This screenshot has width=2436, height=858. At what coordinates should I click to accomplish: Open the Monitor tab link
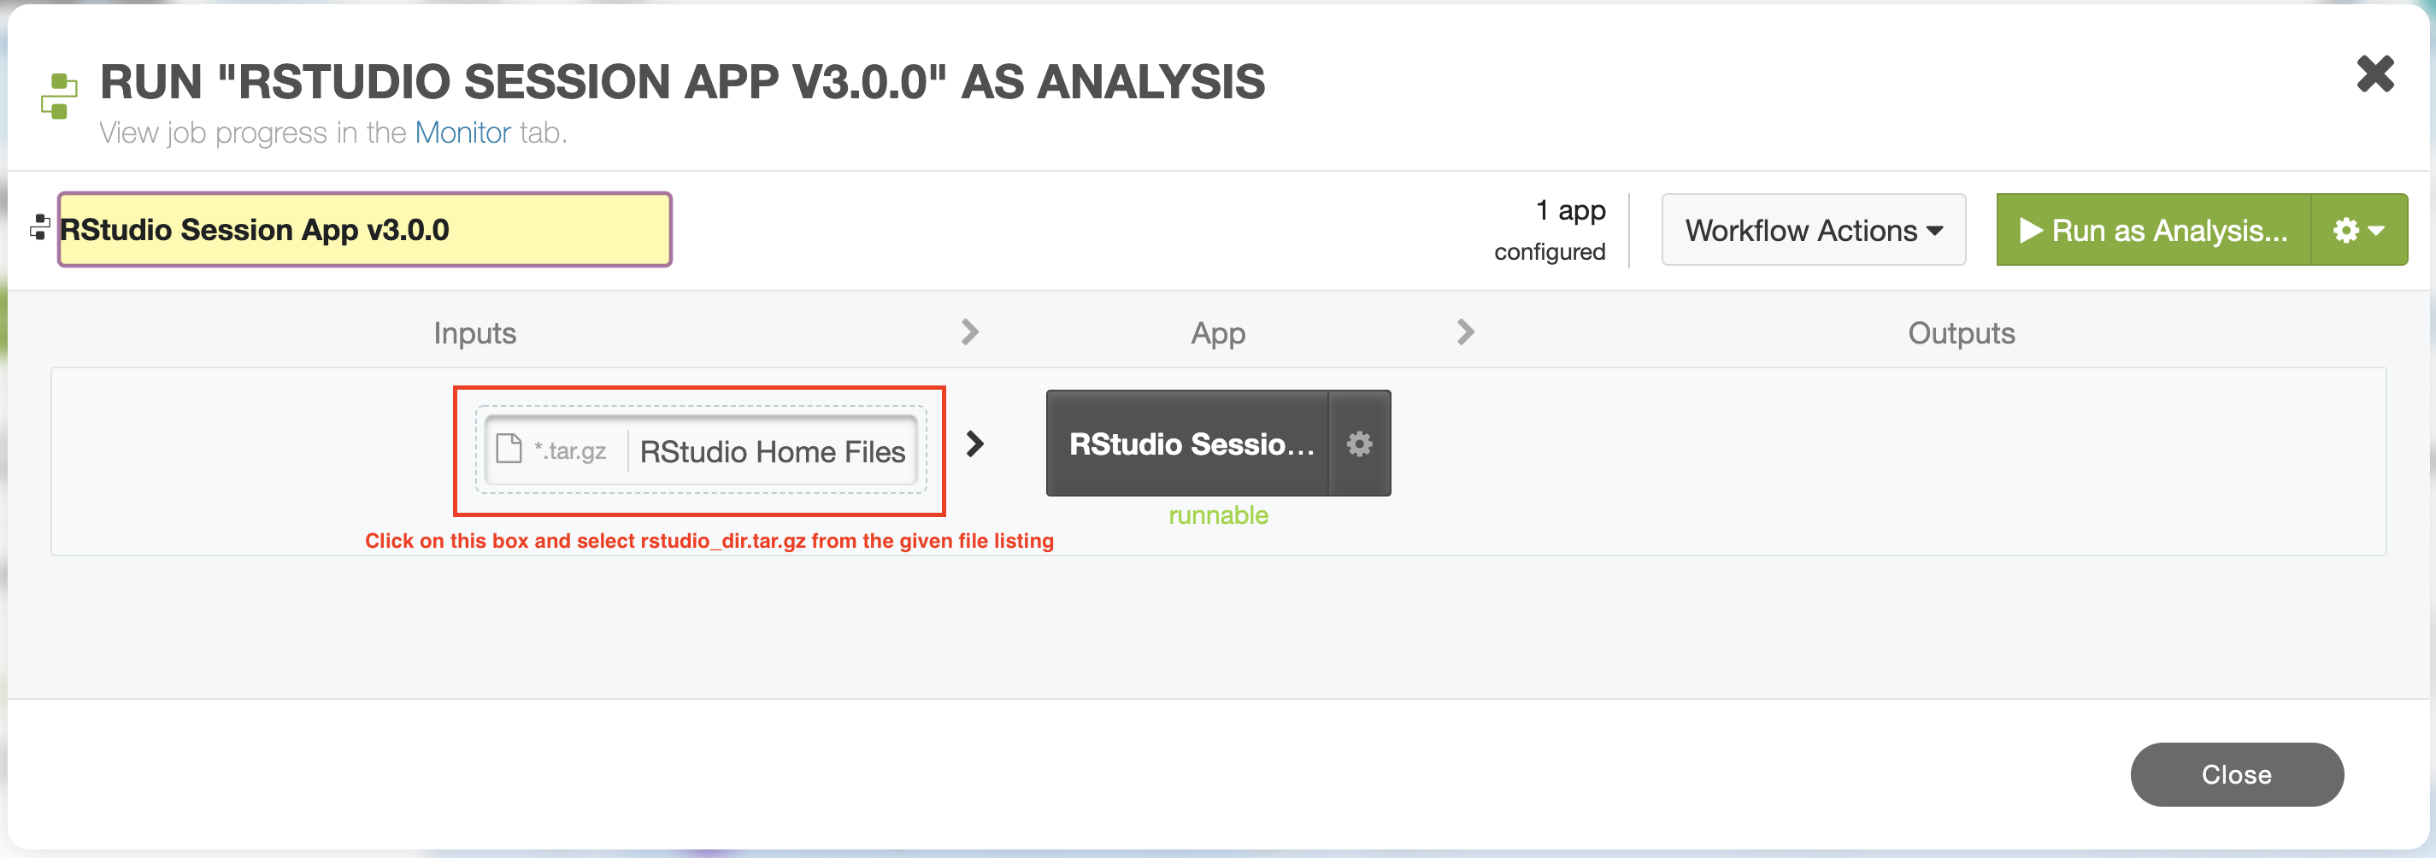[x=462, y=132]
